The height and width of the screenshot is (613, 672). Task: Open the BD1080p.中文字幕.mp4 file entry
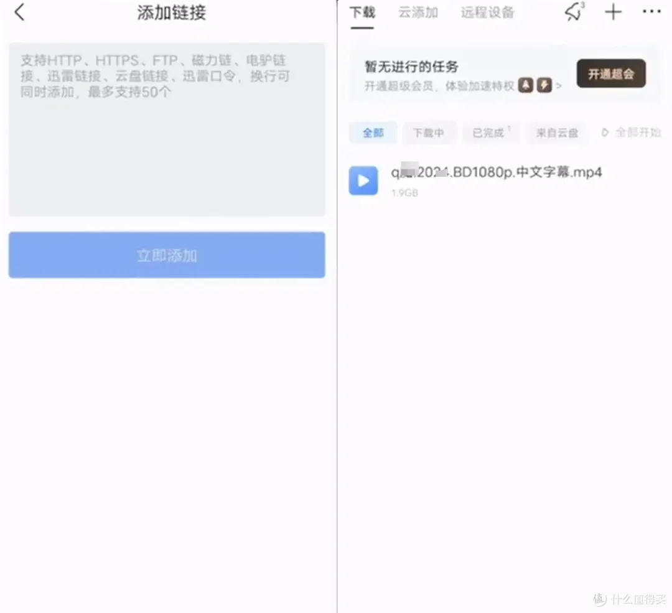click(x=497, y=173)
